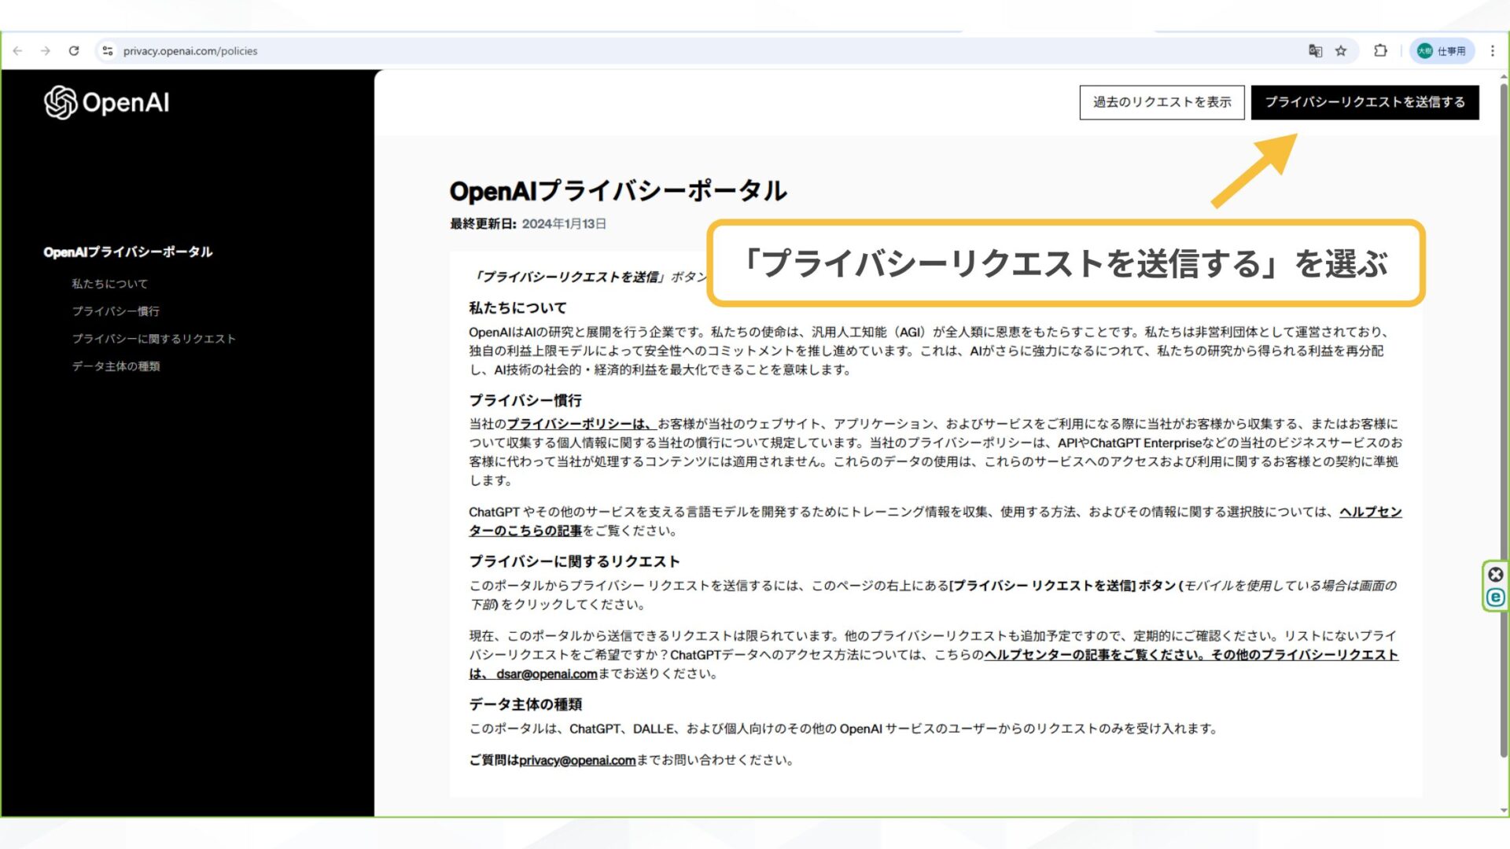Click the プライバシーリクエストを送信する button
Image resolution: width=1510 pixels, height=849 pixels.
pyautogui.click(x=1365, y=101)
